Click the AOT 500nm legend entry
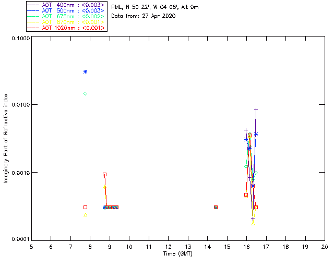 tap(66, 10)
